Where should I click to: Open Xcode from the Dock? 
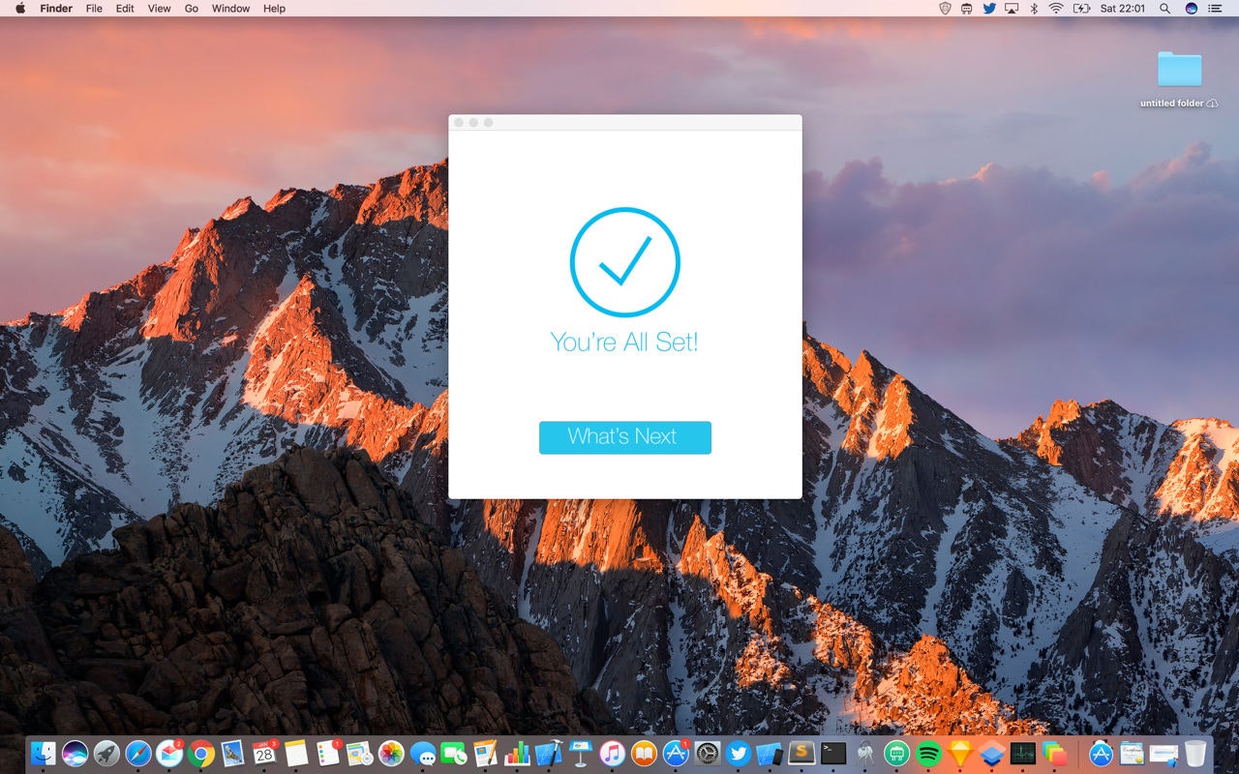[550, 755]
